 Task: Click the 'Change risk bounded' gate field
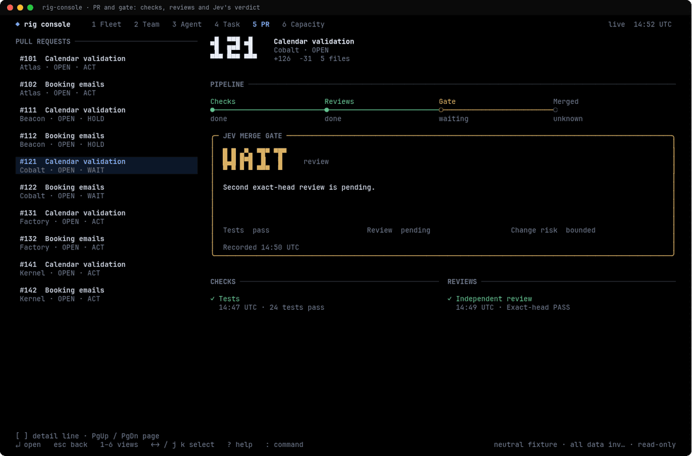(553, 230)
